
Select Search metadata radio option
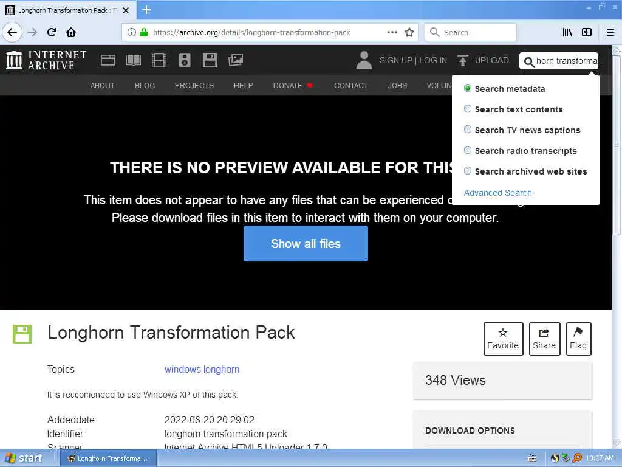click(x=468, y=88)
